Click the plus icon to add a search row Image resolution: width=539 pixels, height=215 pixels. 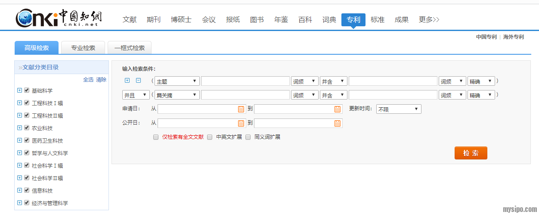pos(127,81)
